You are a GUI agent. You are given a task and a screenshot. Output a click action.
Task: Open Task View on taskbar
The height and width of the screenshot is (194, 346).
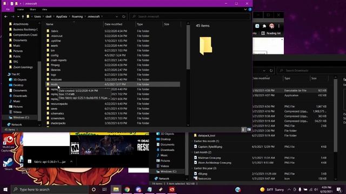pos(104,189)
